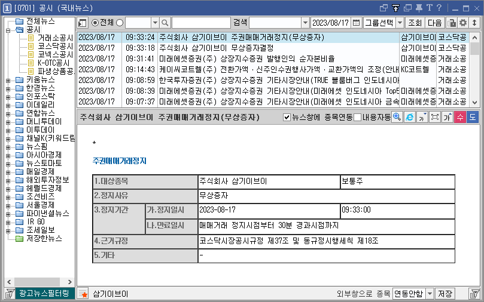Open news row 케이씨코트렐 전환가액 조정
Screen dimensions: 484x302
point(273,70)
